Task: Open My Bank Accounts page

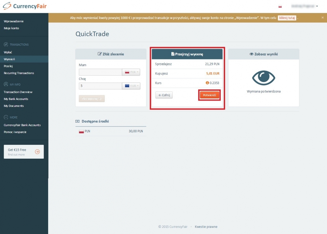Action: tap(16, 99)
